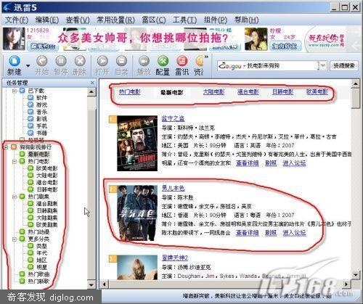Open the 雷讯 news toolbar icon

[x=182, y=61]
